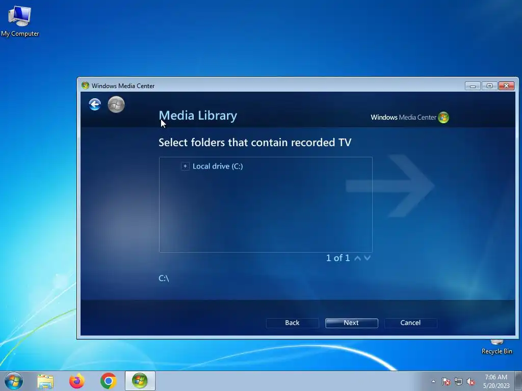Screen dimensions: 522x391
Task: Select the Recycle Bin desktop icon
Action: tap(497, 347)
